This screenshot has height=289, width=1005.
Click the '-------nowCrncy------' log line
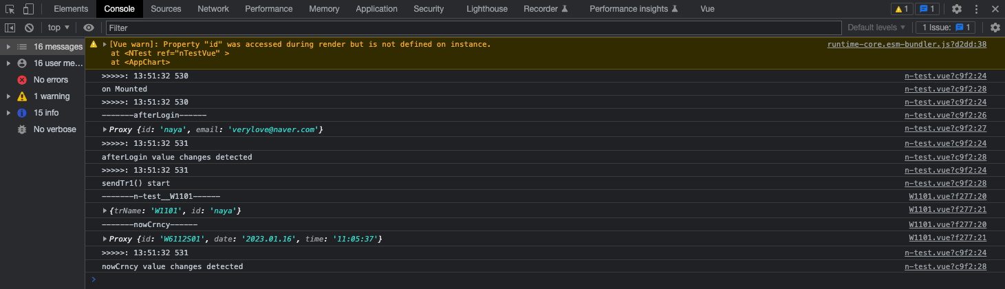tap(149, 225)
